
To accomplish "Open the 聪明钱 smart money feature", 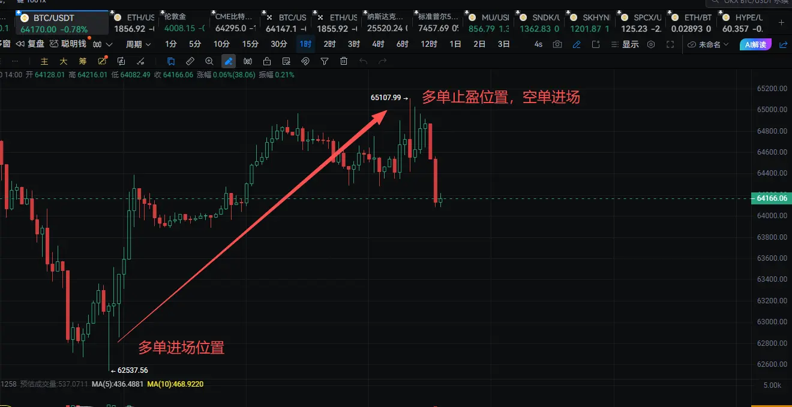I will pyautogui.click(x=67, y=44).
